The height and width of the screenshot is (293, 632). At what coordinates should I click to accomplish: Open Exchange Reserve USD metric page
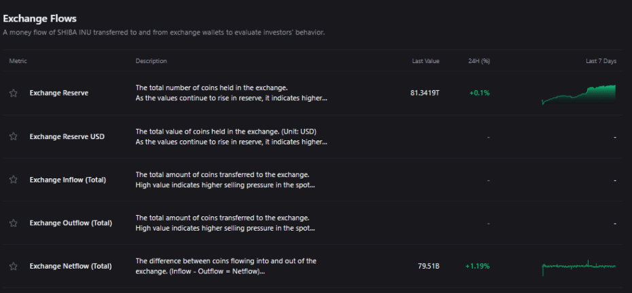pyautogui.click(x=67, y=136)
